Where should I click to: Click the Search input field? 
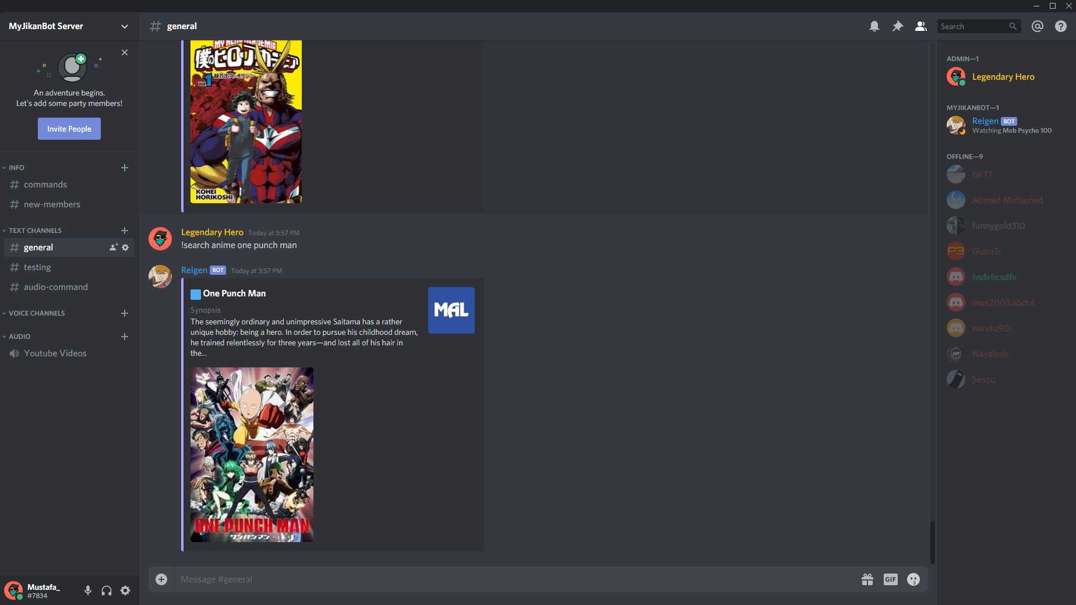(979, 26)
